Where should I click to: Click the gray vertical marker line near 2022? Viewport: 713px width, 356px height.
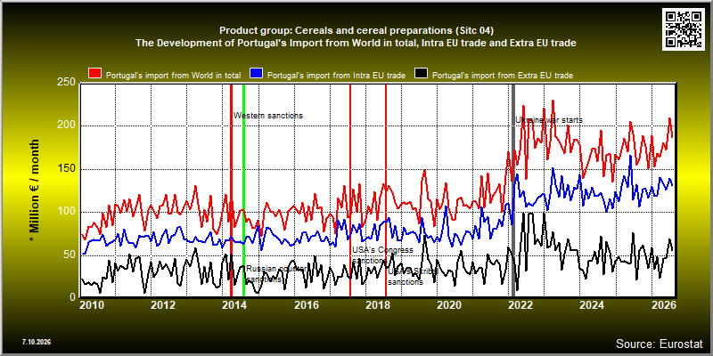(514, 190)
